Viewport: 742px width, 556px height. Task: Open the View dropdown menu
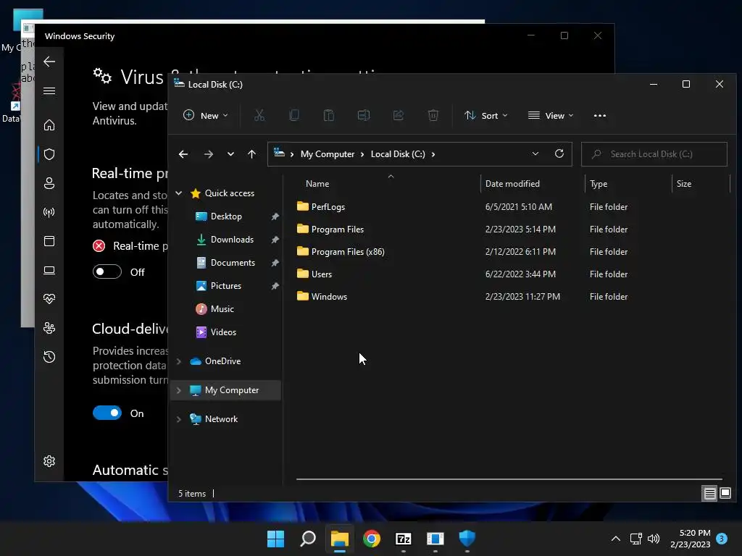click(551, 115)
